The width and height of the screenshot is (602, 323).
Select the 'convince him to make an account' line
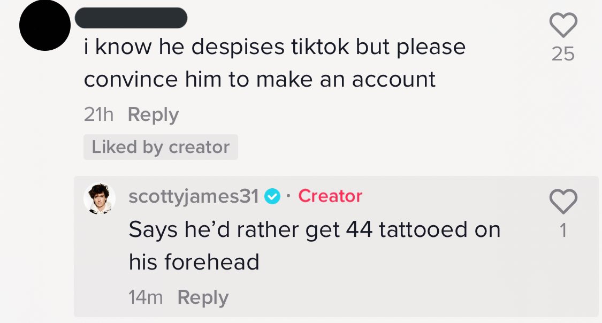[x=260, y=79]
